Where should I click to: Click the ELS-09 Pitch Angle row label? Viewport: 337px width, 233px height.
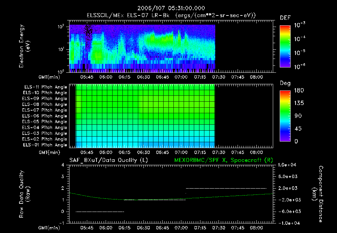(x=45, y=99)
